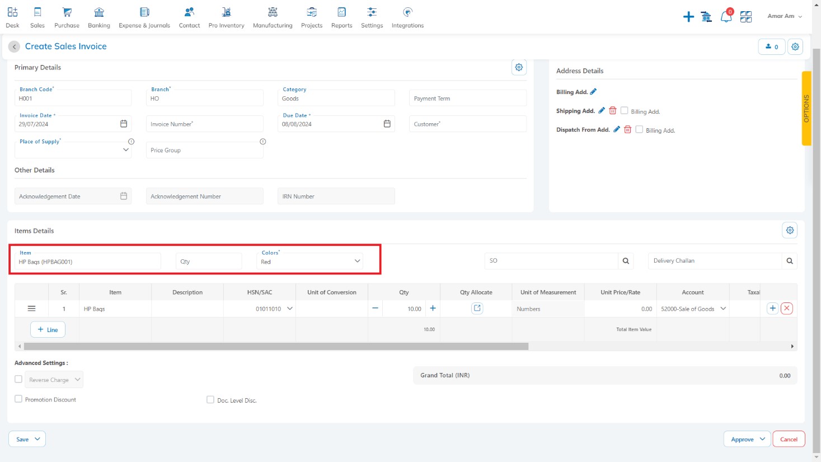Viewport: 821px width, 462px height.
Task: Click the + Line button
Action: point(48,329)
